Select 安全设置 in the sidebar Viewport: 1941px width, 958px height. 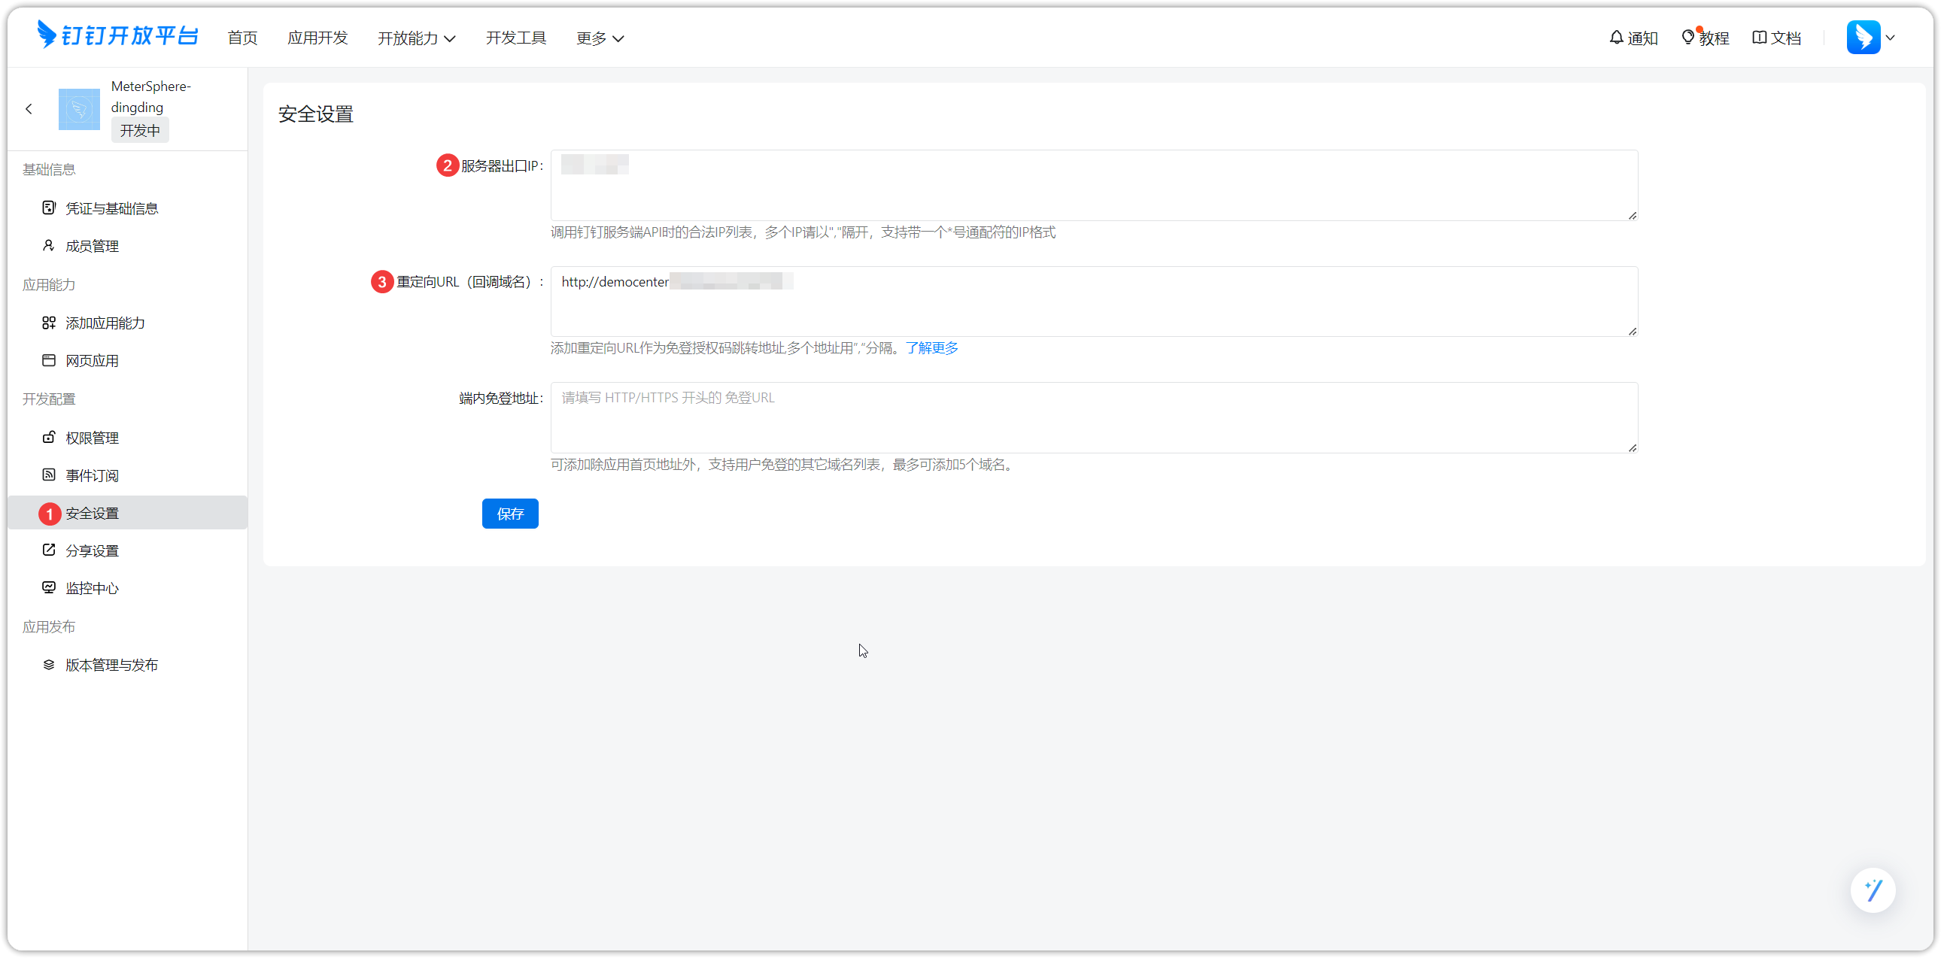pos(127,513)
